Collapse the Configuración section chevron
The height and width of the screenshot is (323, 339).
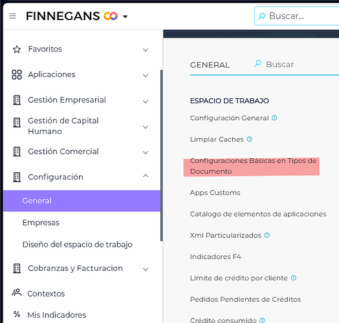tap(146, 176)
